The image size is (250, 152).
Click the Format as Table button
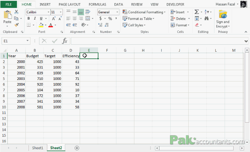138,19
